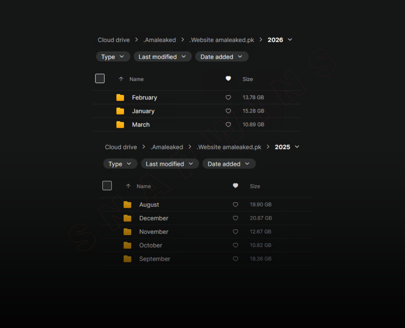Open the Type filter dropdown above February
405x328 pixels.
pyautogui.click(x=113, y=57)
